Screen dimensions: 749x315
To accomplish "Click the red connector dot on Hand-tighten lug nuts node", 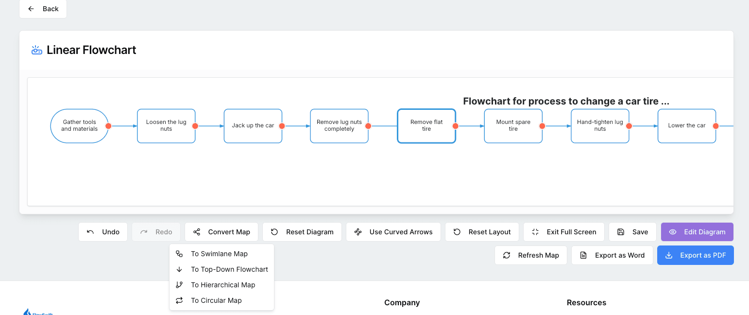I will pos(629,126).
